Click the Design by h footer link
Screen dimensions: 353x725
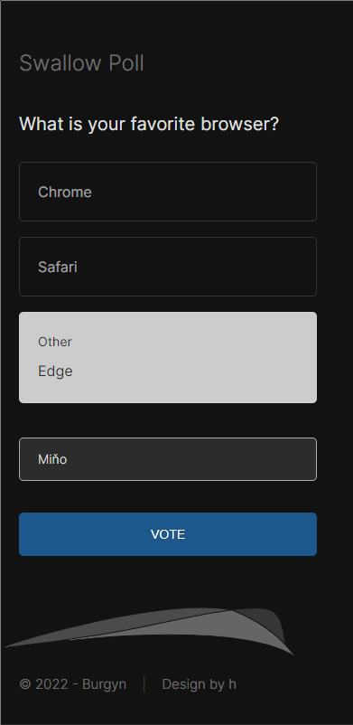[200, 684]
